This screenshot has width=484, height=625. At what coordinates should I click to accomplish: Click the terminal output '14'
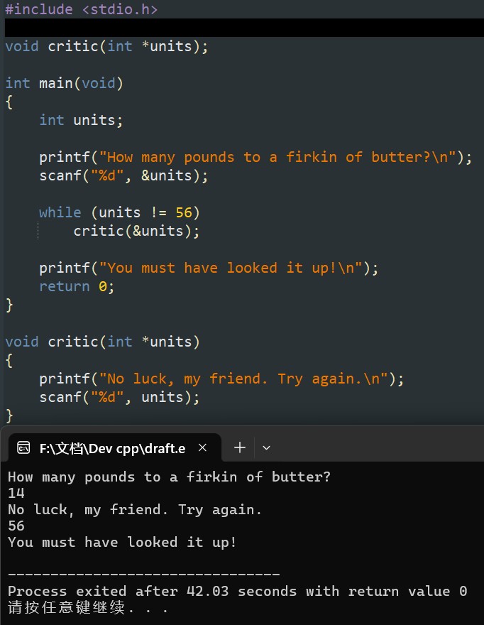click(x=16, y=494)
